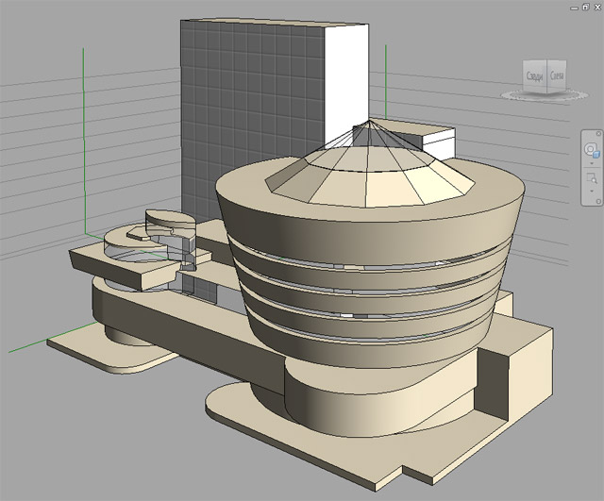Screen dimensions: 604x501
Task: Close the 3D view window
Action: point(597,7)
